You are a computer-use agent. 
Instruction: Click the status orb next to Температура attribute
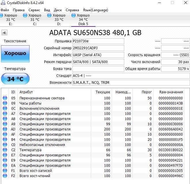coord(5,150)
